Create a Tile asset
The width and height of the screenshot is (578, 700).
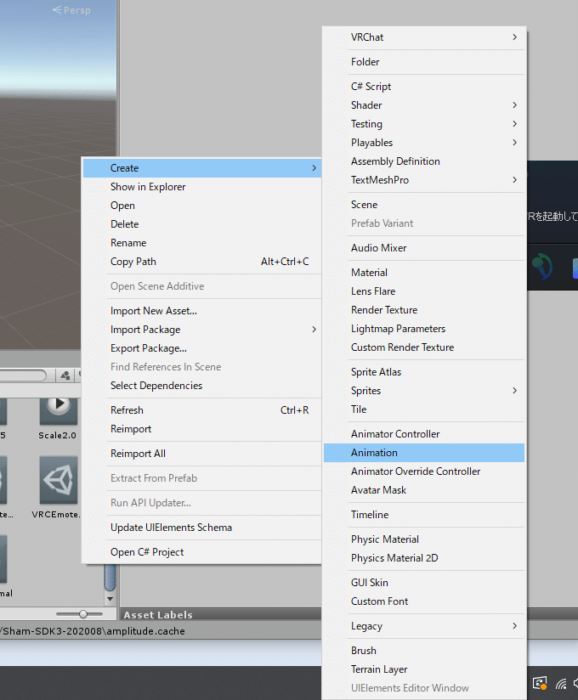coord(424,409)
